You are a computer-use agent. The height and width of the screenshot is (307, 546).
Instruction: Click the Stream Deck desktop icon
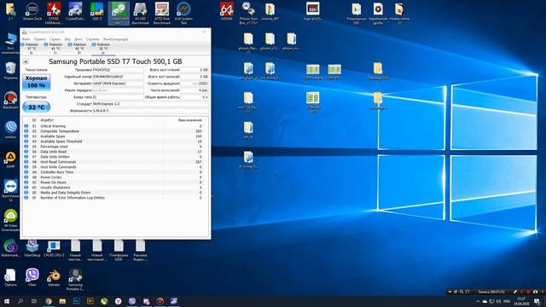pos(32,11)
